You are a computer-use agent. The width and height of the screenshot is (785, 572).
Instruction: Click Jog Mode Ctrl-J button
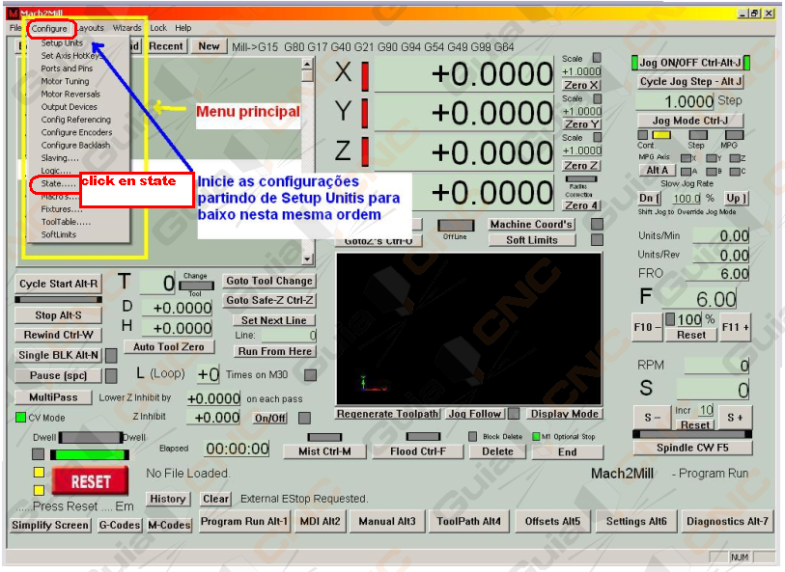pyautogui.click(x=689, y=121)
